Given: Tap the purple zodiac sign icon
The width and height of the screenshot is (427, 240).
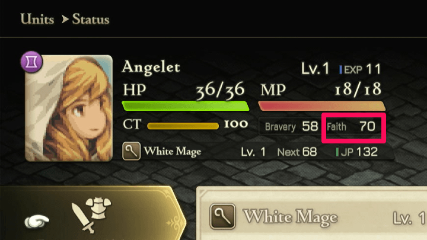Looking at the screenshot, I should pos(31,62).
